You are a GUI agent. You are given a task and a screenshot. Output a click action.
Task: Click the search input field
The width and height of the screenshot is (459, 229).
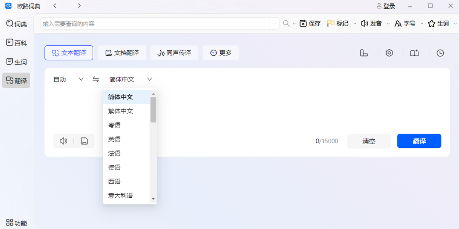(x=155, y=24)
